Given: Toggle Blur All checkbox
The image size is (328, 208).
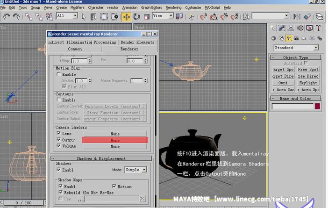Looking at the screenshot, I should 64,86.
